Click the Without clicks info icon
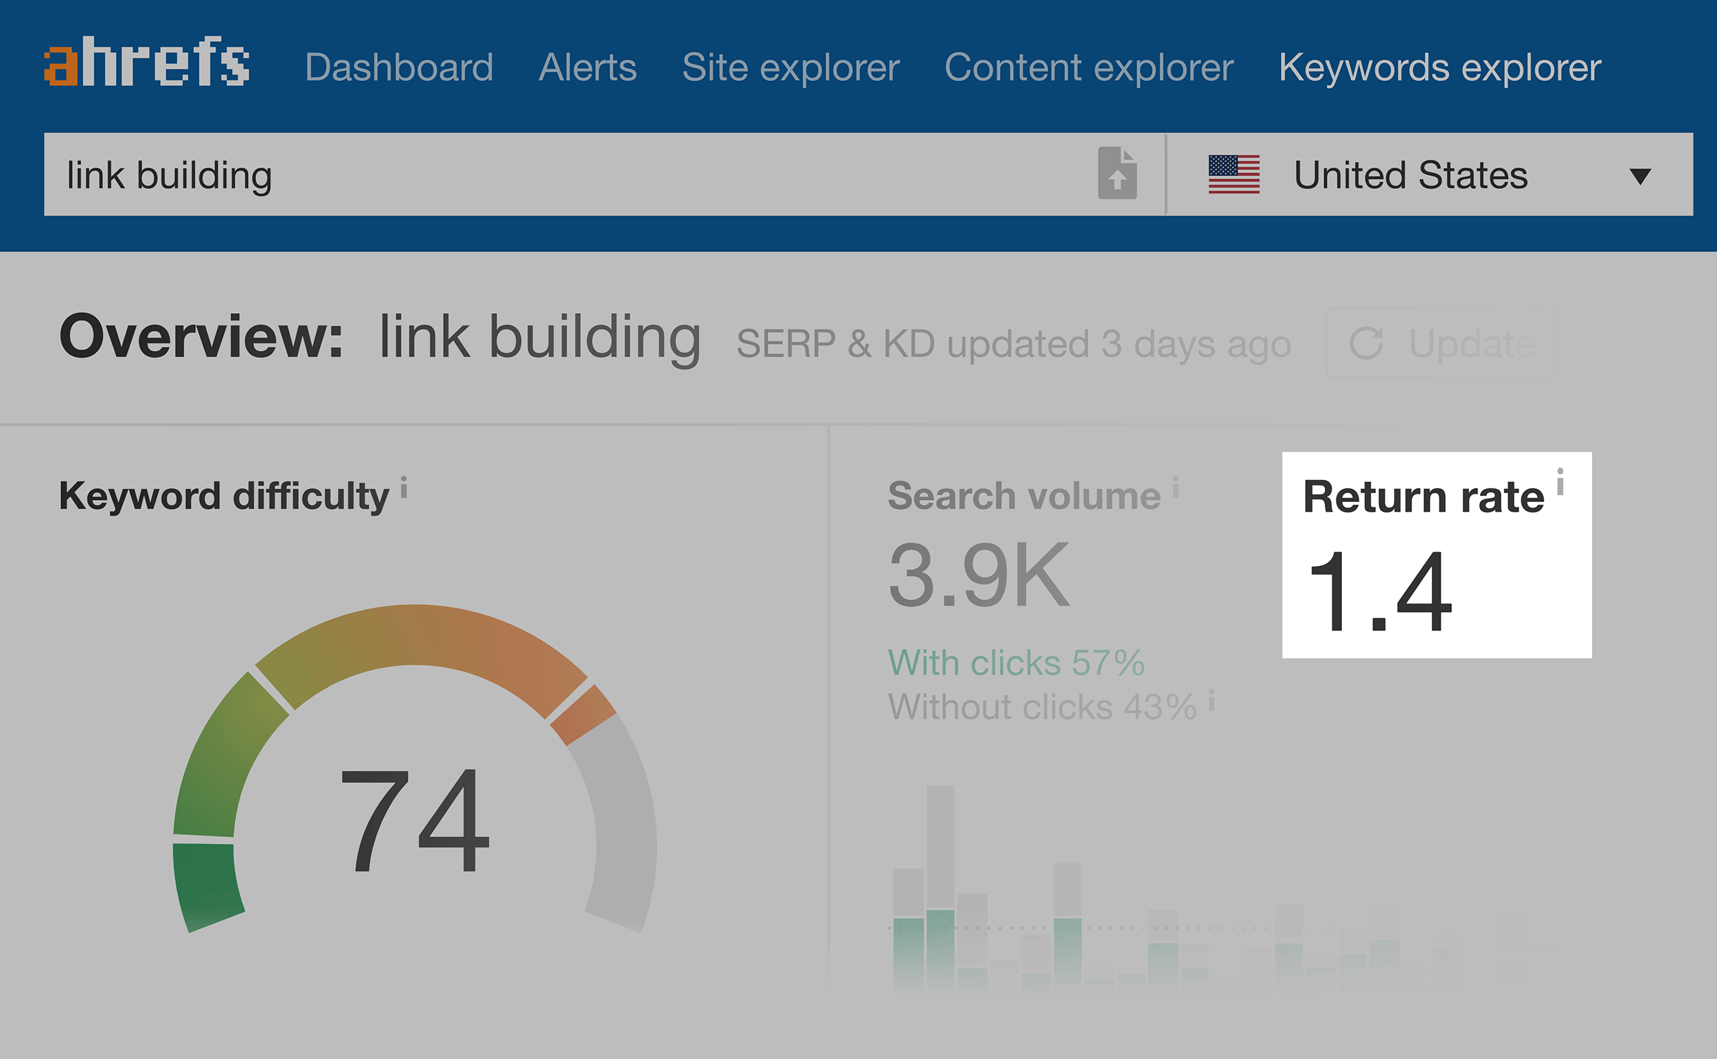Viewport: 1717px width, 1059px height. click(1212, 699)
